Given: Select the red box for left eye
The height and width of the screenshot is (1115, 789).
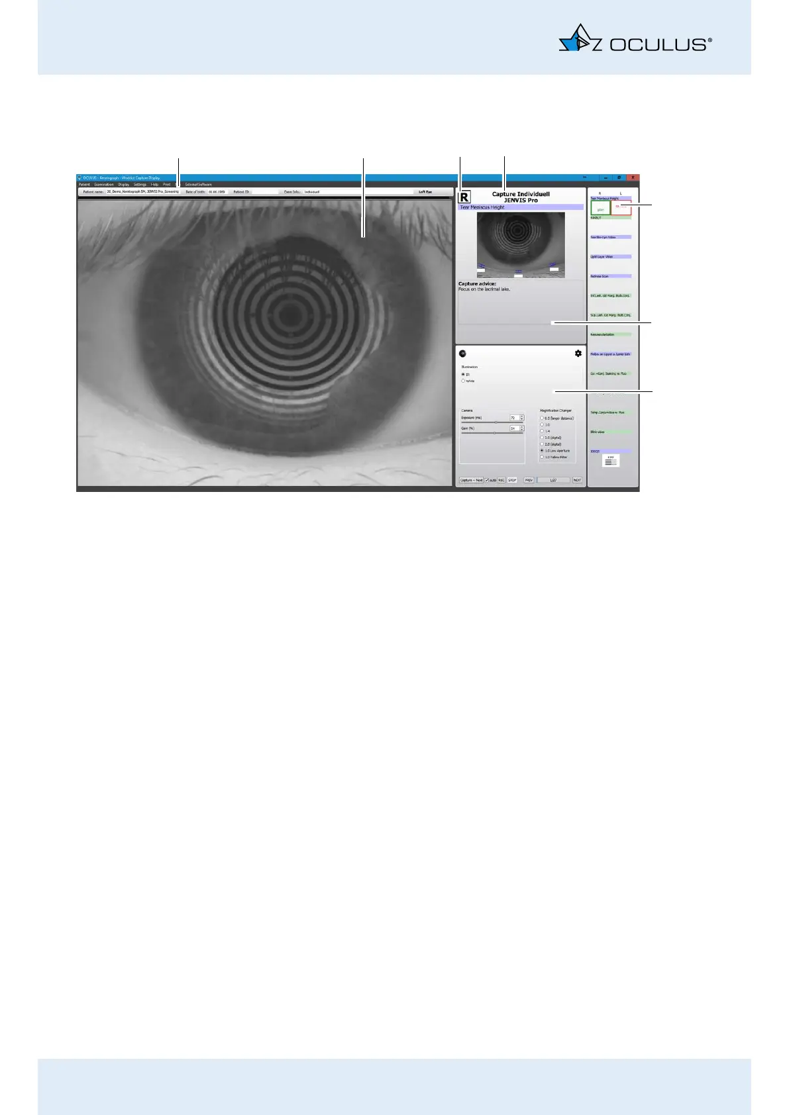Looking at the screenshot, I should (x=621, y=208).
